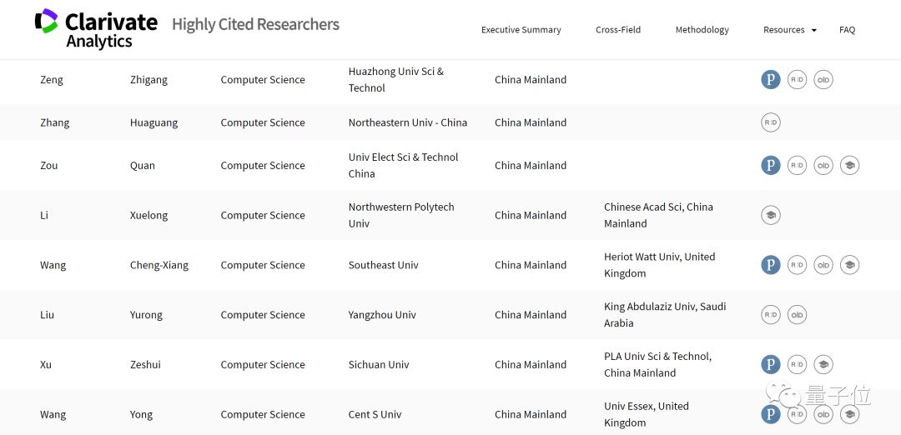Click Zeng Zhigang's ORCID icon
Screen dimensions: 901x435
(x=823, y=80)
